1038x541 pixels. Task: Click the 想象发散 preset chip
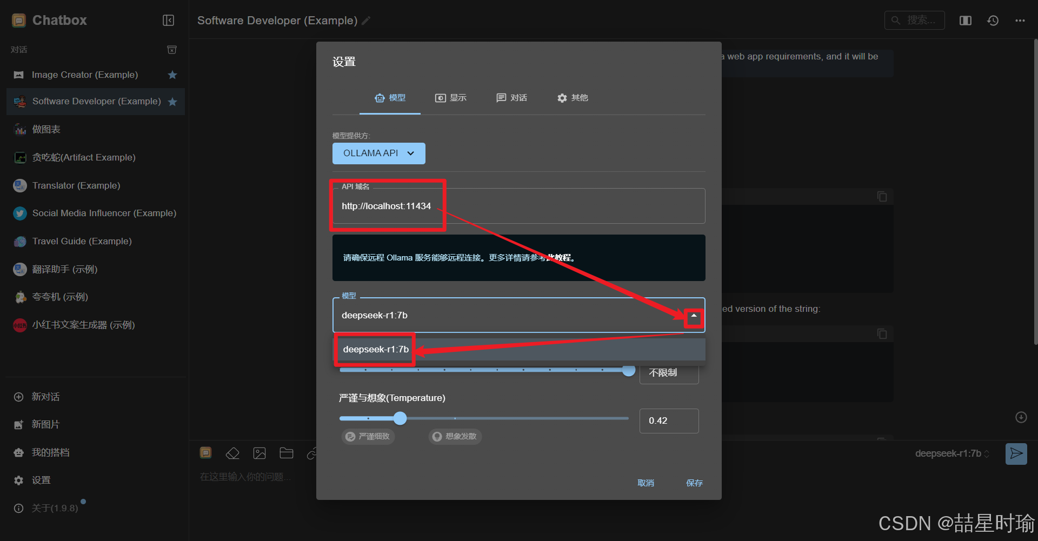[x=455, y=437]
